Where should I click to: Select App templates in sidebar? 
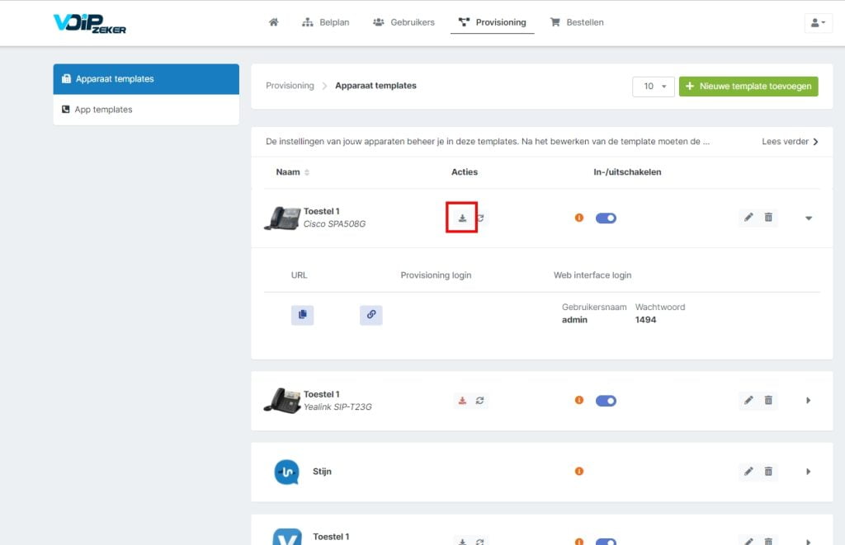146,110
